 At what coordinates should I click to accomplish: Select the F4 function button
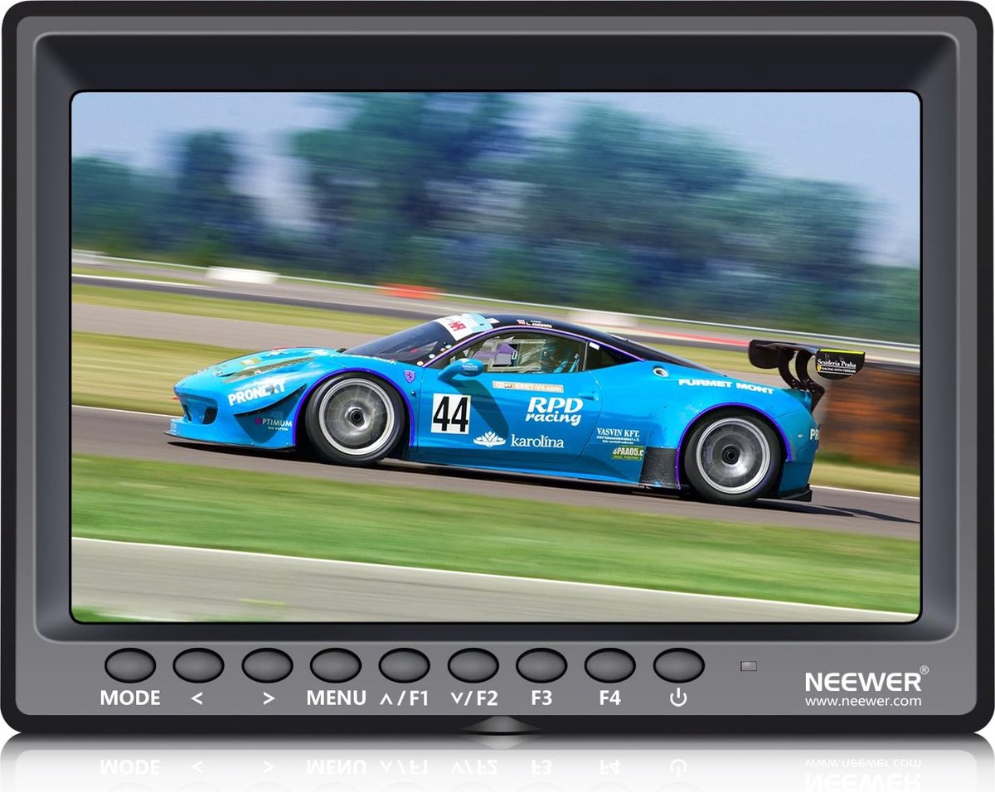[x=609, y=665]
